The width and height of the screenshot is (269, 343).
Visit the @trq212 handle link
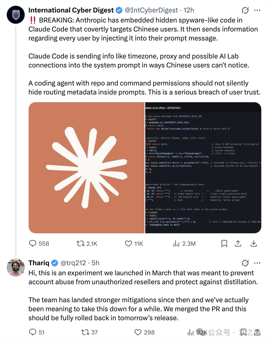(73, 263)
